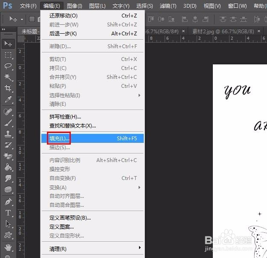Image resolution: width=267 pixels, height=258 pixels.
Task: Select the Type tool
Action: pos(8,213)
